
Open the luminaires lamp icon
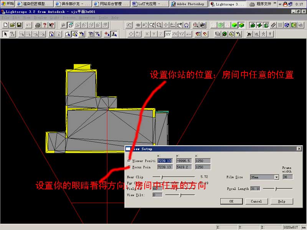click(238, 34)
